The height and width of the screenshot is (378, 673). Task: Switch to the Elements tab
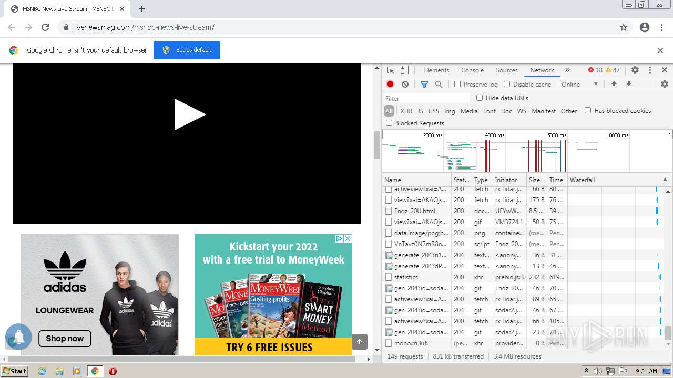click(436, 70)
